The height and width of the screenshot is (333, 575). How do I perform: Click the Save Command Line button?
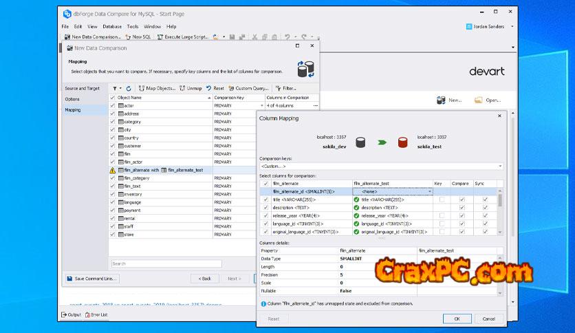(x=92, y=279)
